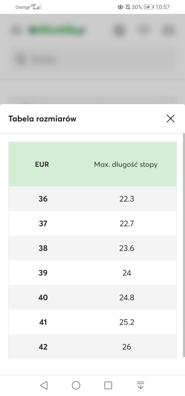Screen dimensions: 185x396
Task: Select the size 36 row
Action: 92,199
